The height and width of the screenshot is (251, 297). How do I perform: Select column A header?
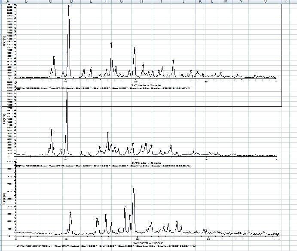pyautogui.click(x=7, y=2)
